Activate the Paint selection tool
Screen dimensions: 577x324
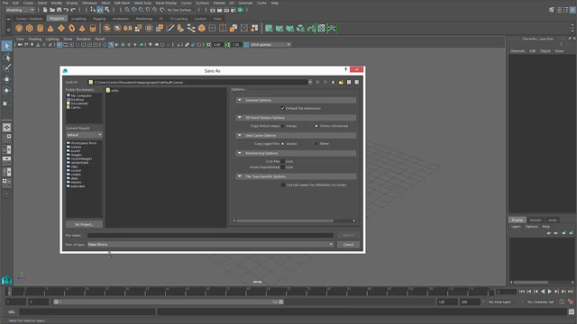(x=6, y=68)
